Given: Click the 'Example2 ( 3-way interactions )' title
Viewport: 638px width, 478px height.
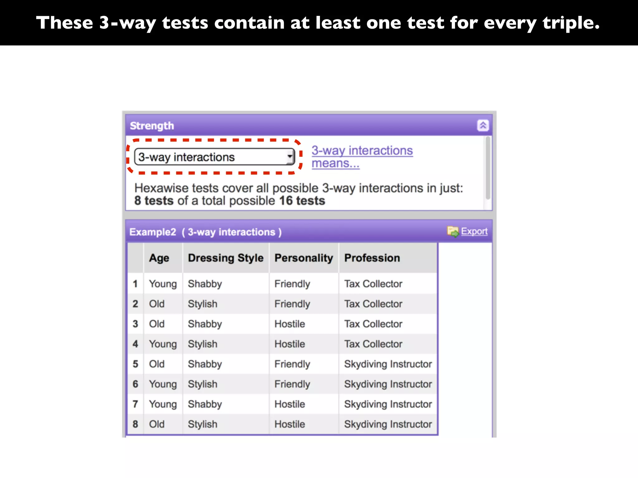Looking at the screenshot, I should click(206, 232).
